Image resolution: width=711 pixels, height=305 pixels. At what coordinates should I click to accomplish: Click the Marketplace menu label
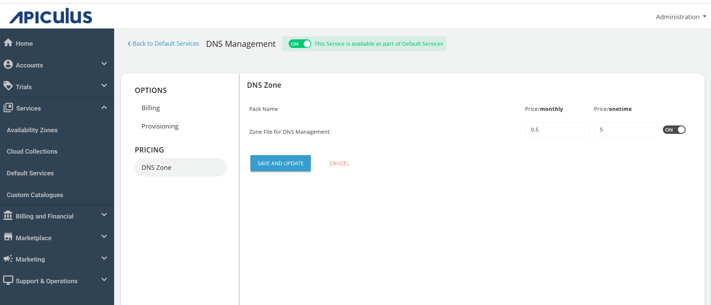(x=34, y=238)
